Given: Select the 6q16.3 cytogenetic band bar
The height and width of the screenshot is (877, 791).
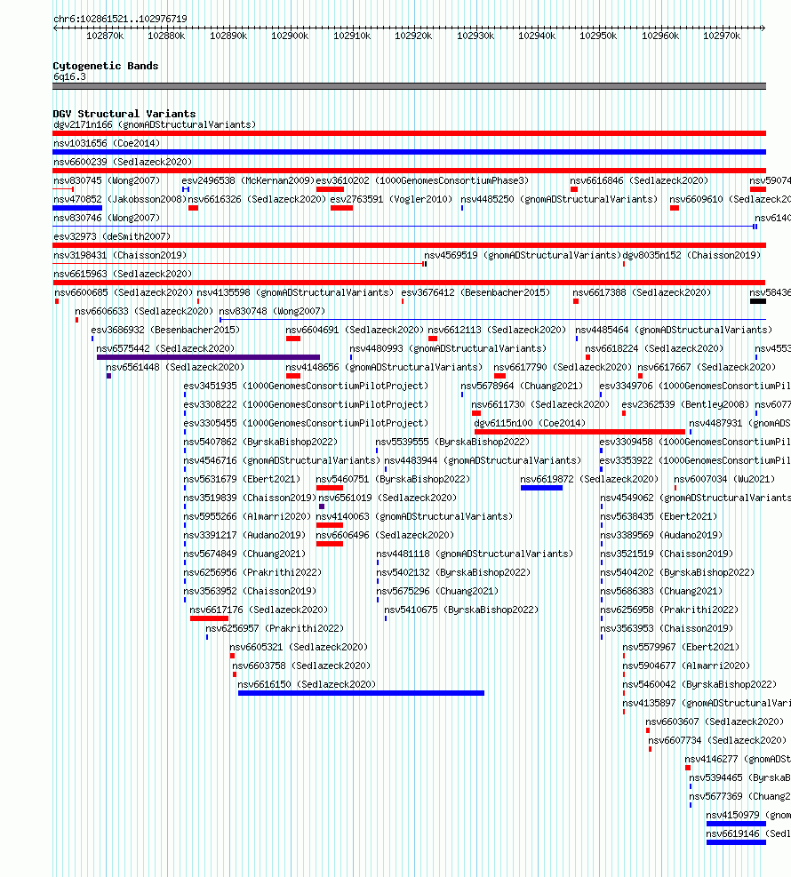Looking at the screenshot, I should 409,86.
